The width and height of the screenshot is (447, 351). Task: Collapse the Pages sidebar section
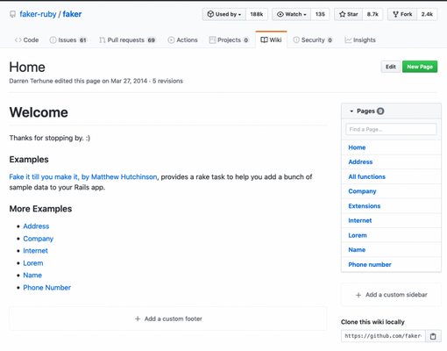point(366,111)
